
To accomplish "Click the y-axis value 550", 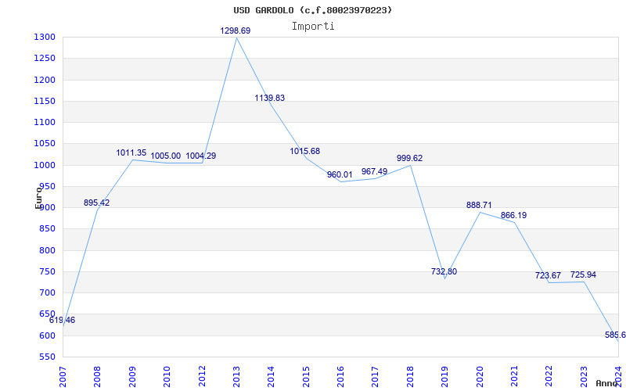I will click(46, 357).
